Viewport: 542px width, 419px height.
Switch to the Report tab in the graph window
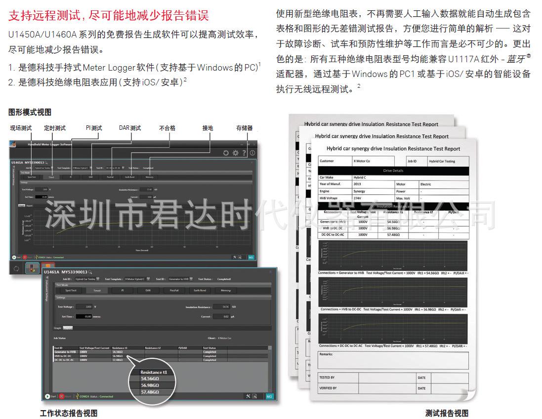pyautogui.click(x=29, y=206)
